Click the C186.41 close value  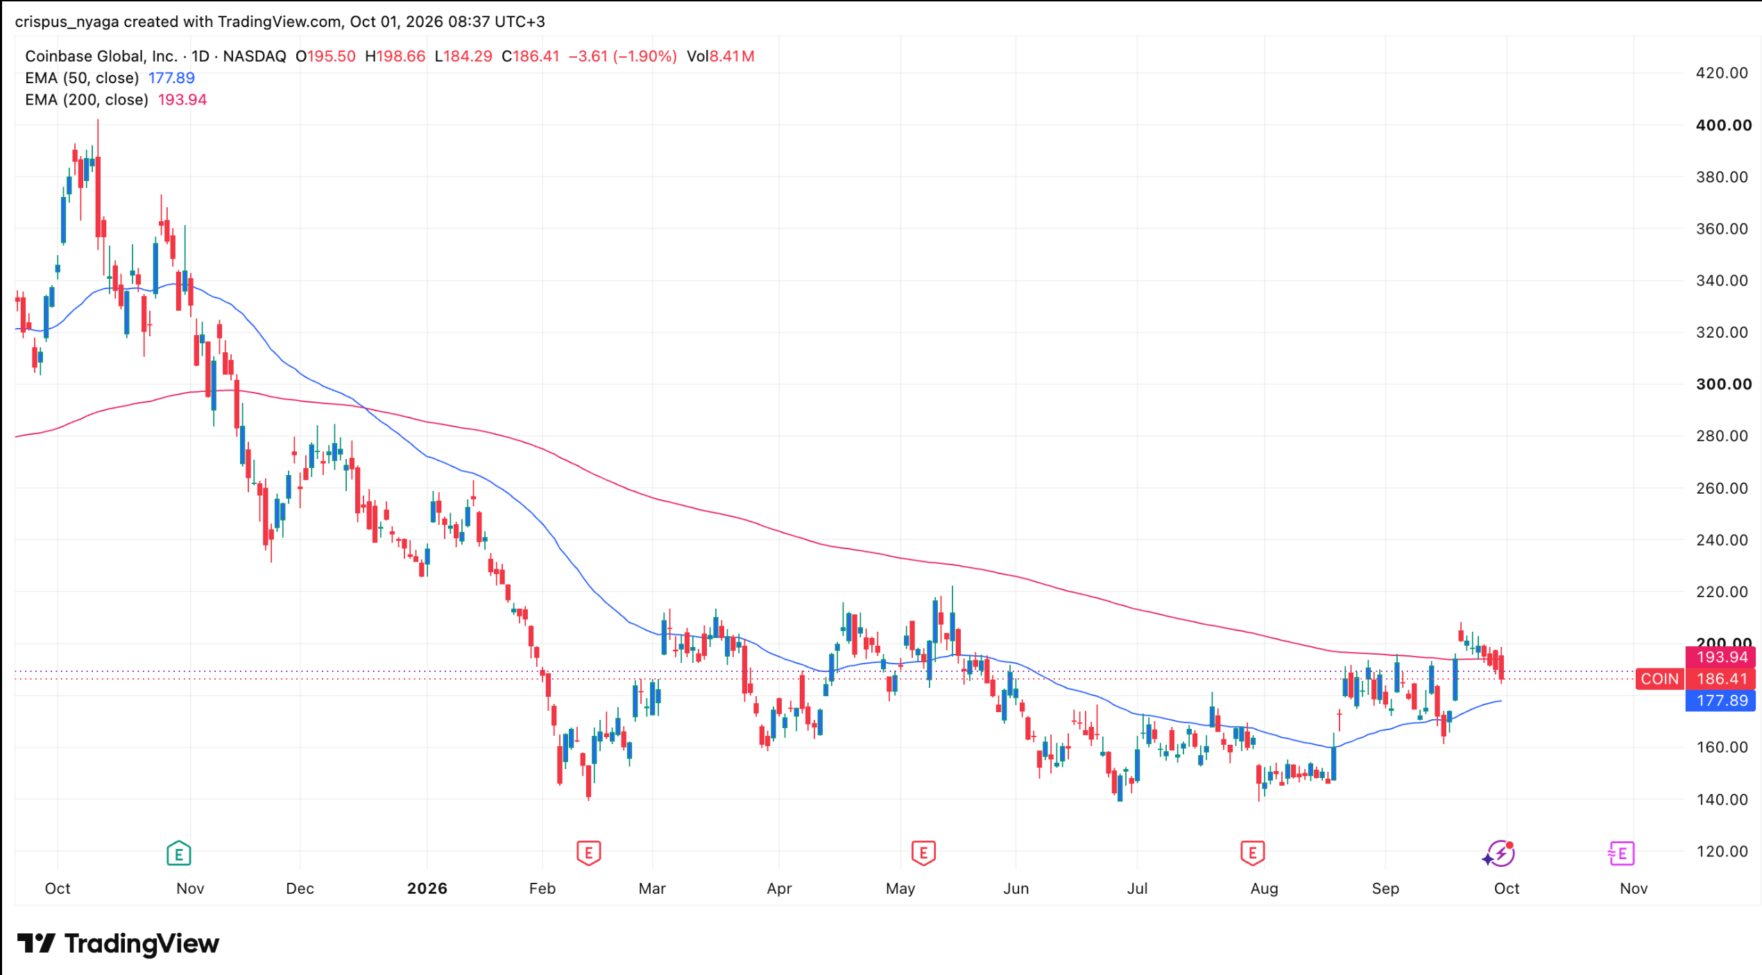click(531, 56)
